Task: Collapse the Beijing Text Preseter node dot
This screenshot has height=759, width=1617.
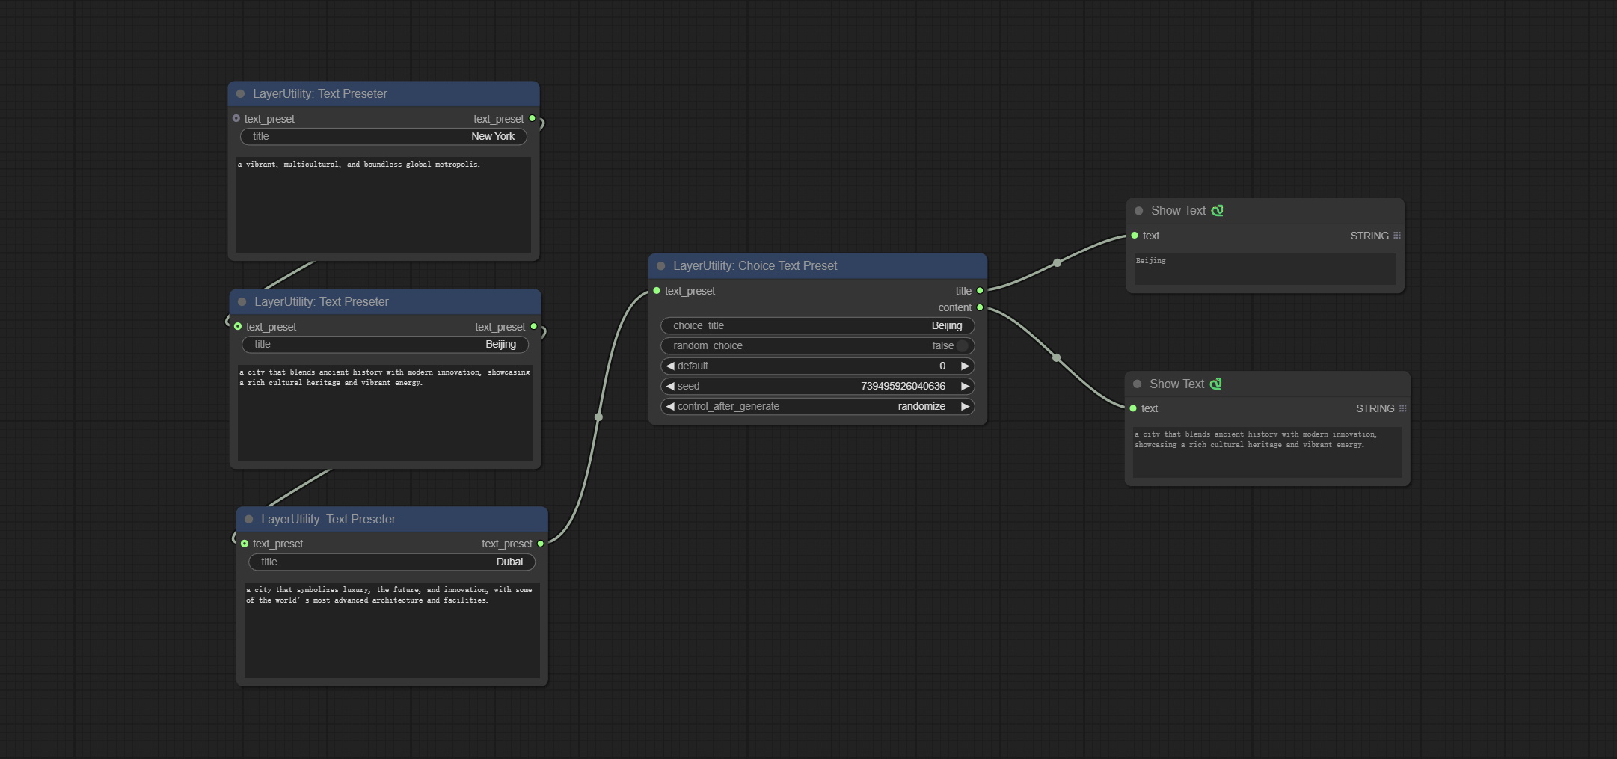Action: click(x=242, y=302)
